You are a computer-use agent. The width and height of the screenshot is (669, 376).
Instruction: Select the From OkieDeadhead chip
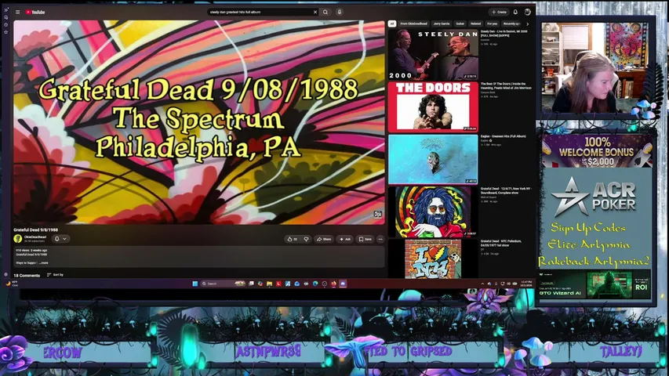pyautogui.click(x=413, y=23)
